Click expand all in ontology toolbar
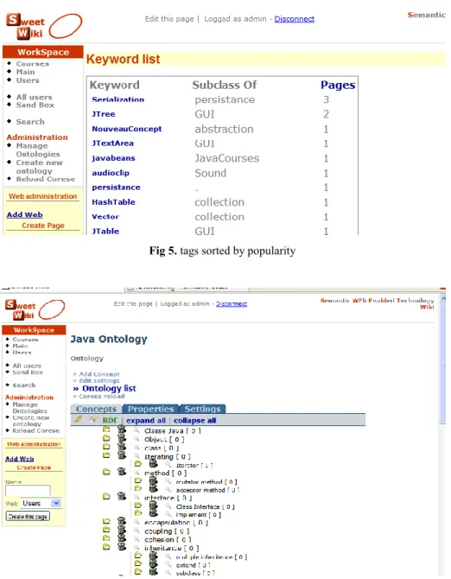 146,420
